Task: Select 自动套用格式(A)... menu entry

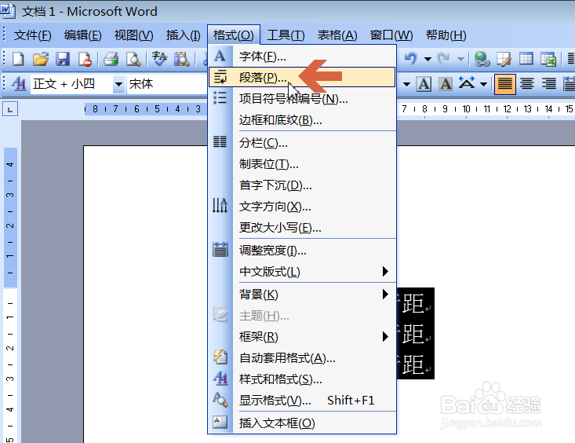Action: (x=302, y=358)
